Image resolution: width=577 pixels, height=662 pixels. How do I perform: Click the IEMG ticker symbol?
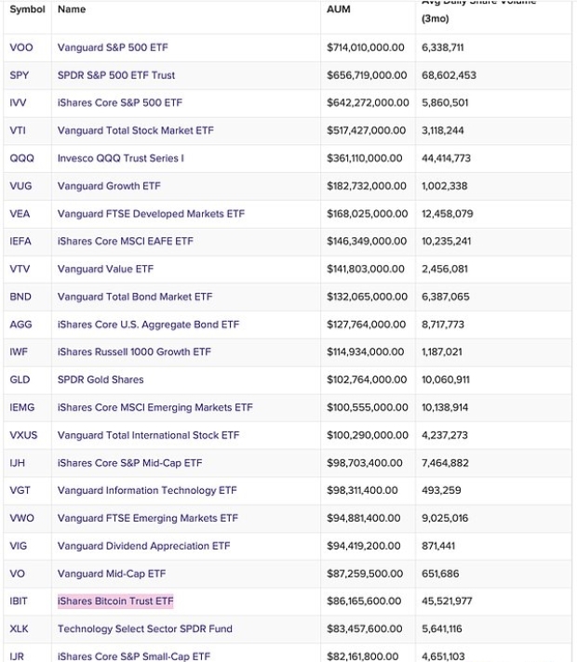click(x=22, y=407)
